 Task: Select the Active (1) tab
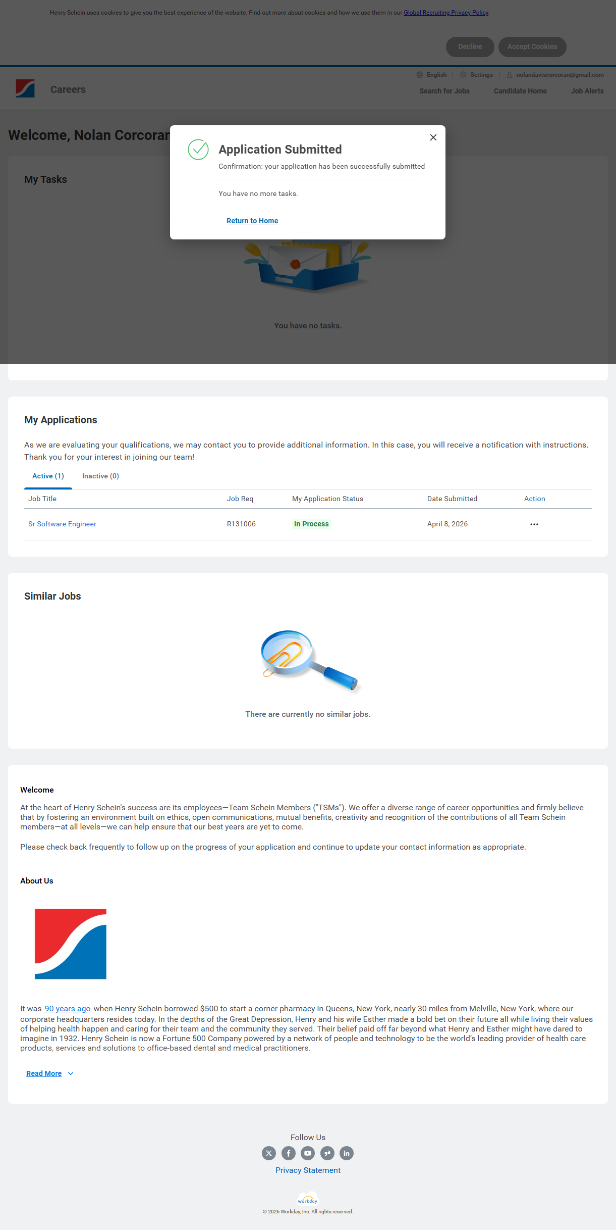point(48,476)
